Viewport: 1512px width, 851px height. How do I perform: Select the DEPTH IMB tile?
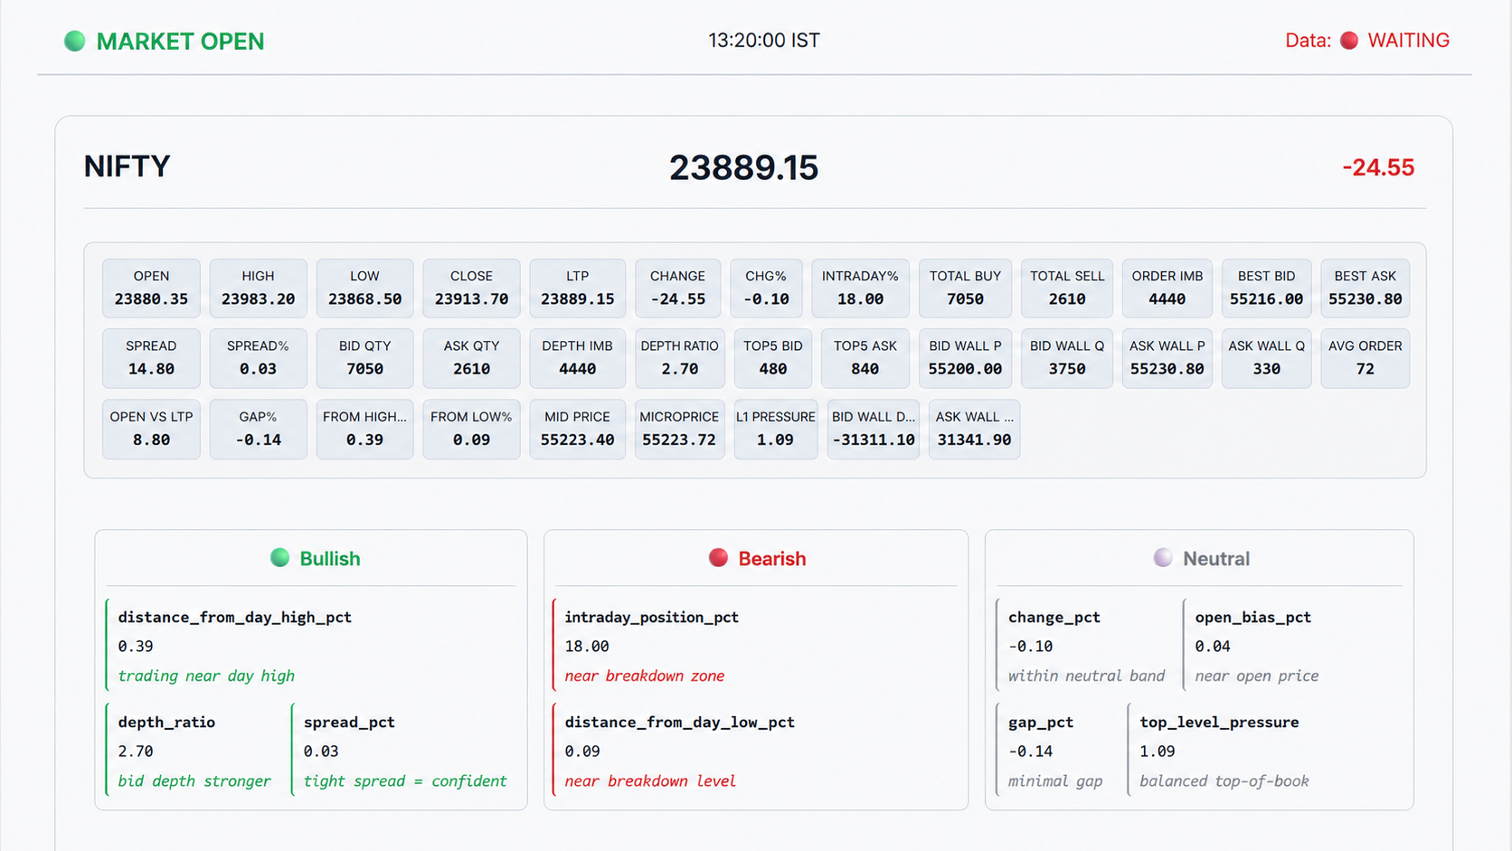point(577,358)
